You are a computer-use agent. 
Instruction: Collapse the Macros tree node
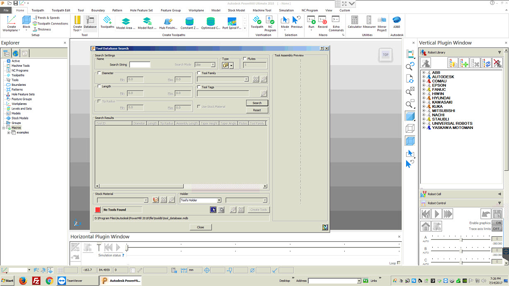(4, 128)
